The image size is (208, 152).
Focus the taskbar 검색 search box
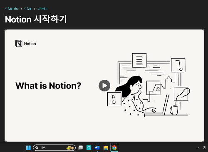(x=54, y=148)
